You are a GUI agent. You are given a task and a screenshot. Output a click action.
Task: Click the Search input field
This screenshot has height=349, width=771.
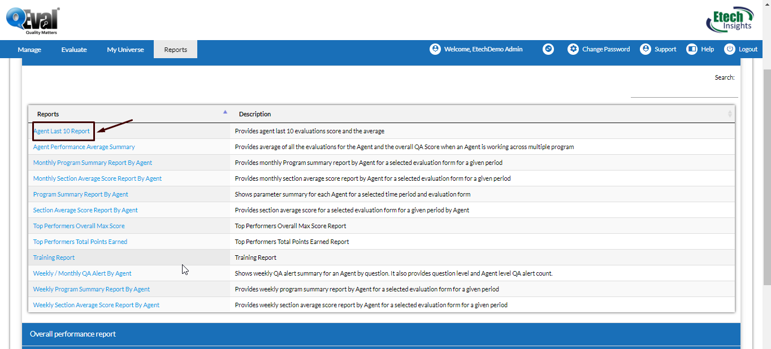click(x=684, y=90)
